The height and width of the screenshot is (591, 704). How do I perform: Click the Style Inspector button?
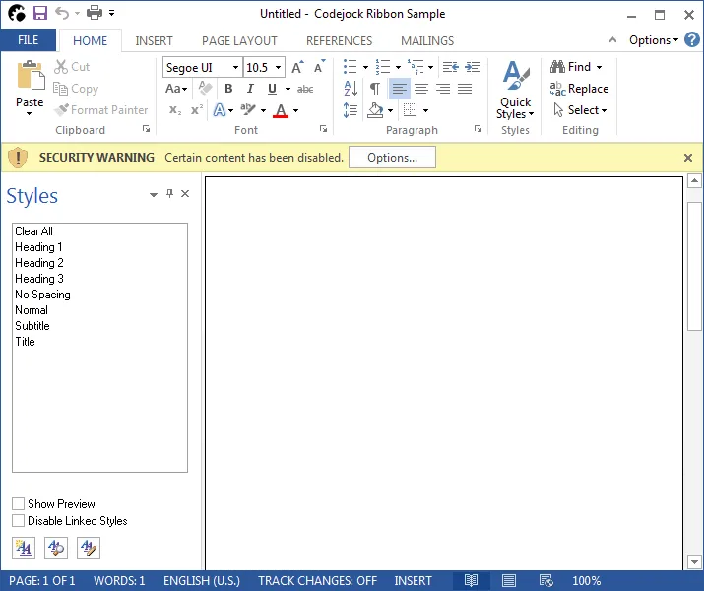coord(56,548)
